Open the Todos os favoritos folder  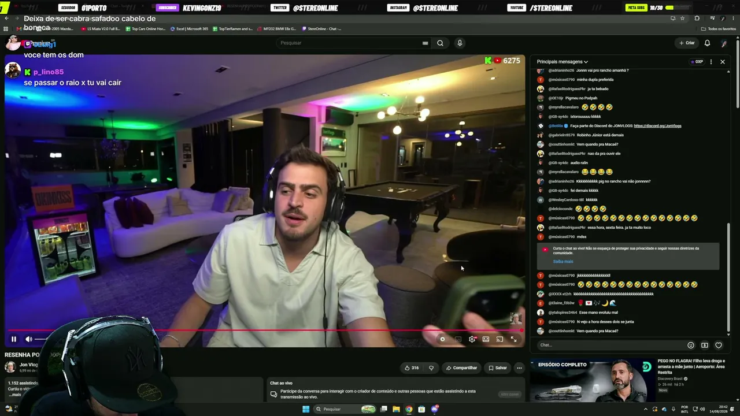click(x=719, y=28)
